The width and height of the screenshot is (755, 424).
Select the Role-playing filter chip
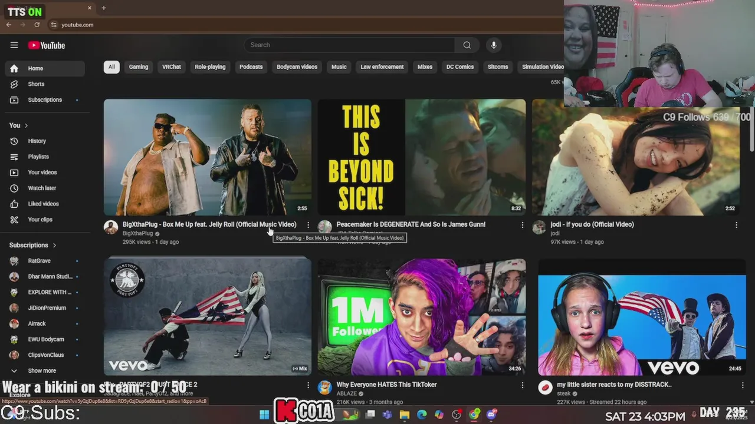pos(210,67)
